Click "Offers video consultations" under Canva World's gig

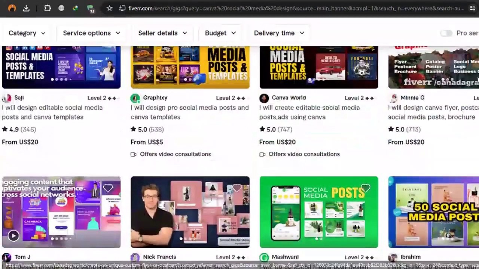(304, 154)
